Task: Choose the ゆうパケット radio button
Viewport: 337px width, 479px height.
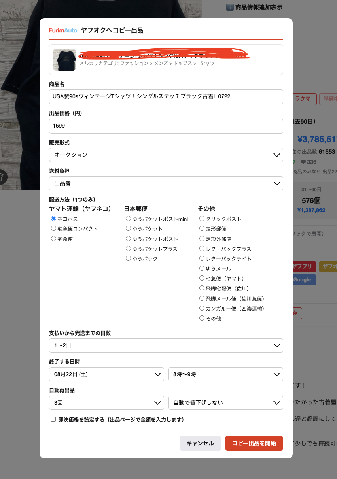Action: click(128, 228)
